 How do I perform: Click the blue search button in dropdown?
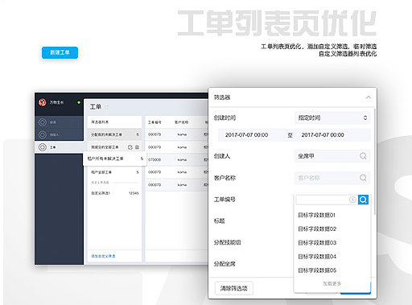[x=363, y=200]
